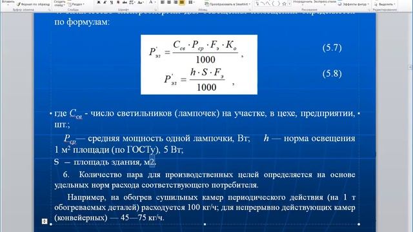Open the Drawing (Рисование) dialog launcher
The width and height of the screenshot is (413, 232).
pyautogui.click(x=368, y=10)
